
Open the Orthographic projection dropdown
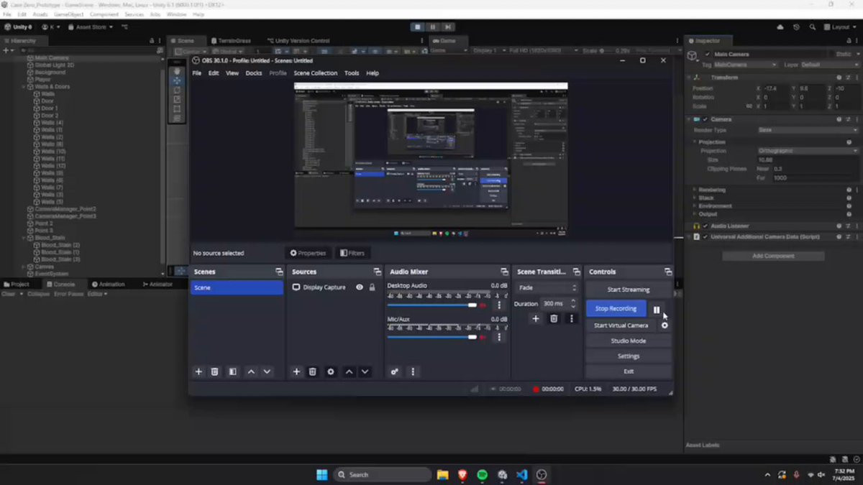click(807, 151)
